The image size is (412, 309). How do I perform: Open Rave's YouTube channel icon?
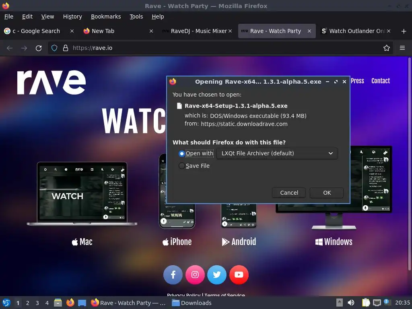coord(239,275)
